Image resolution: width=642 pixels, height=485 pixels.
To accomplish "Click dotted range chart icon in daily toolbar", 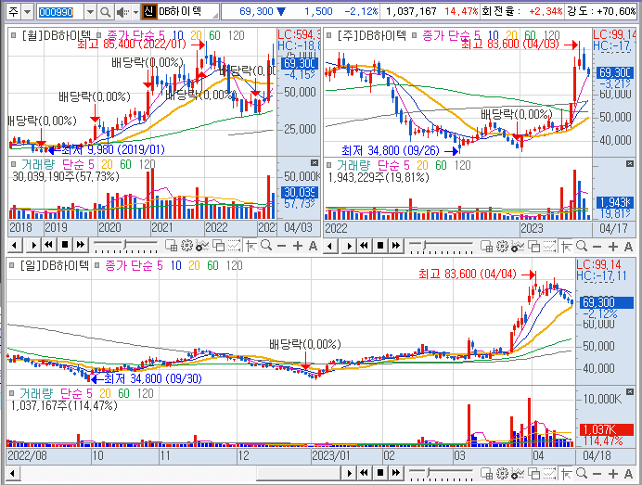I will [x=549, y=474].
